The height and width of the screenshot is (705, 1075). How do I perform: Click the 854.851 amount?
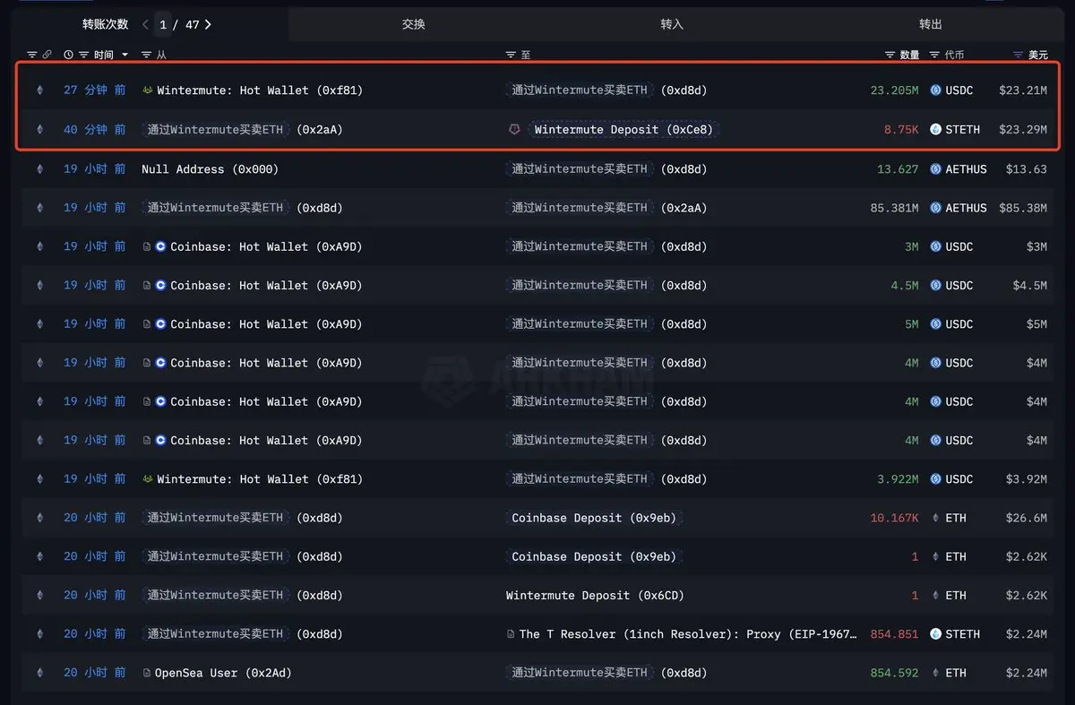(894, 634)
